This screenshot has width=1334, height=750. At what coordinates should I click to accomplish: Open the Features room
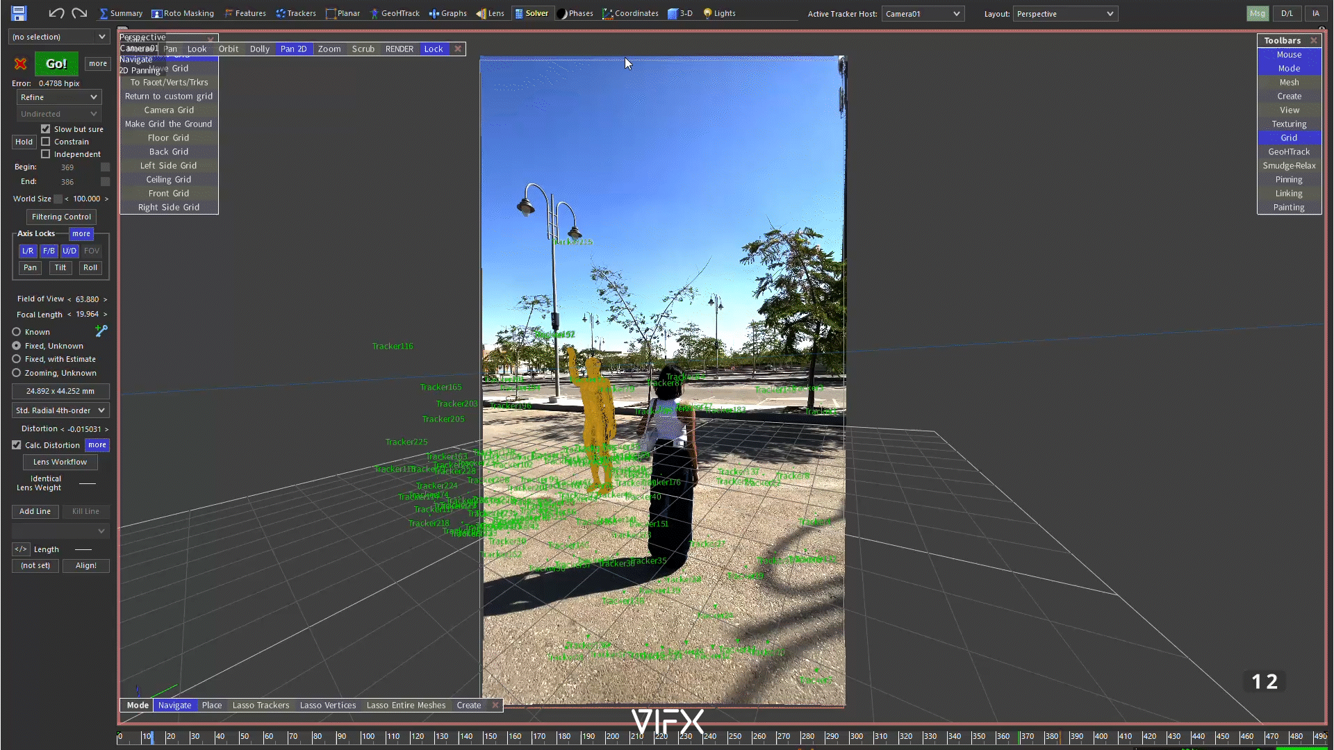[245, 13]
